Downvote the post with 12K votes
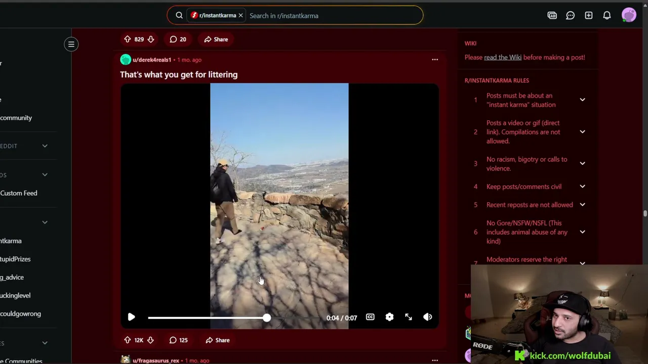 150,340
